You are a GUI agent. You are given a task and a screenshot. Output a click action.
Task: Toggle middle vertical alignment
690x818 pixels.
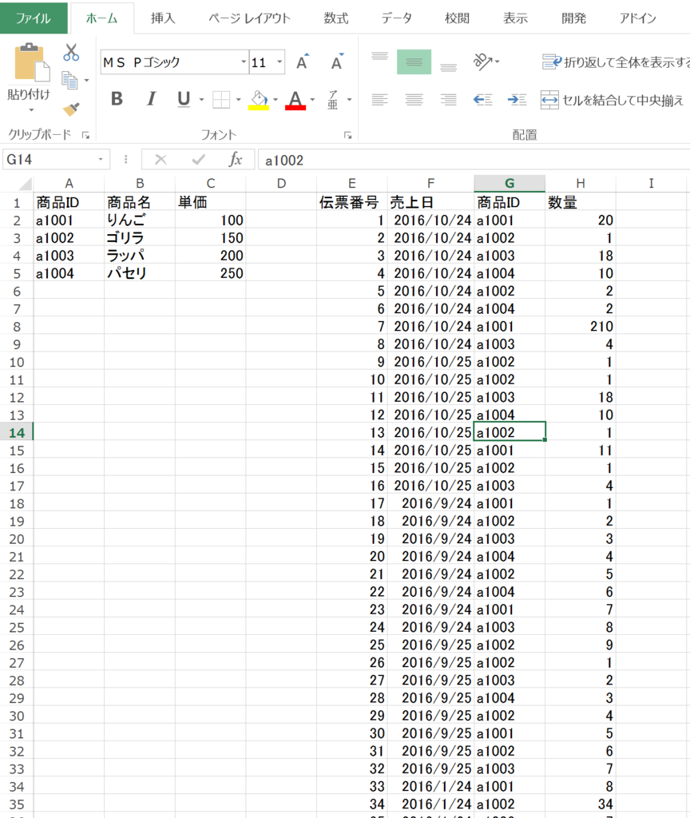point(414,62)
